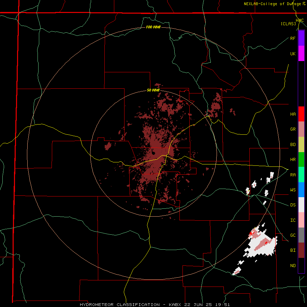Image resolution: width=307 pixels, height=307 pixels.
Task: Click the BD legend label
Action: point(293,145)
